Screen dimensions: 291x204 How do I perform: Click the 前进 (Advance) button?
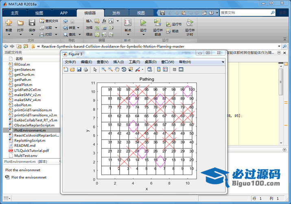click(173, 31)
